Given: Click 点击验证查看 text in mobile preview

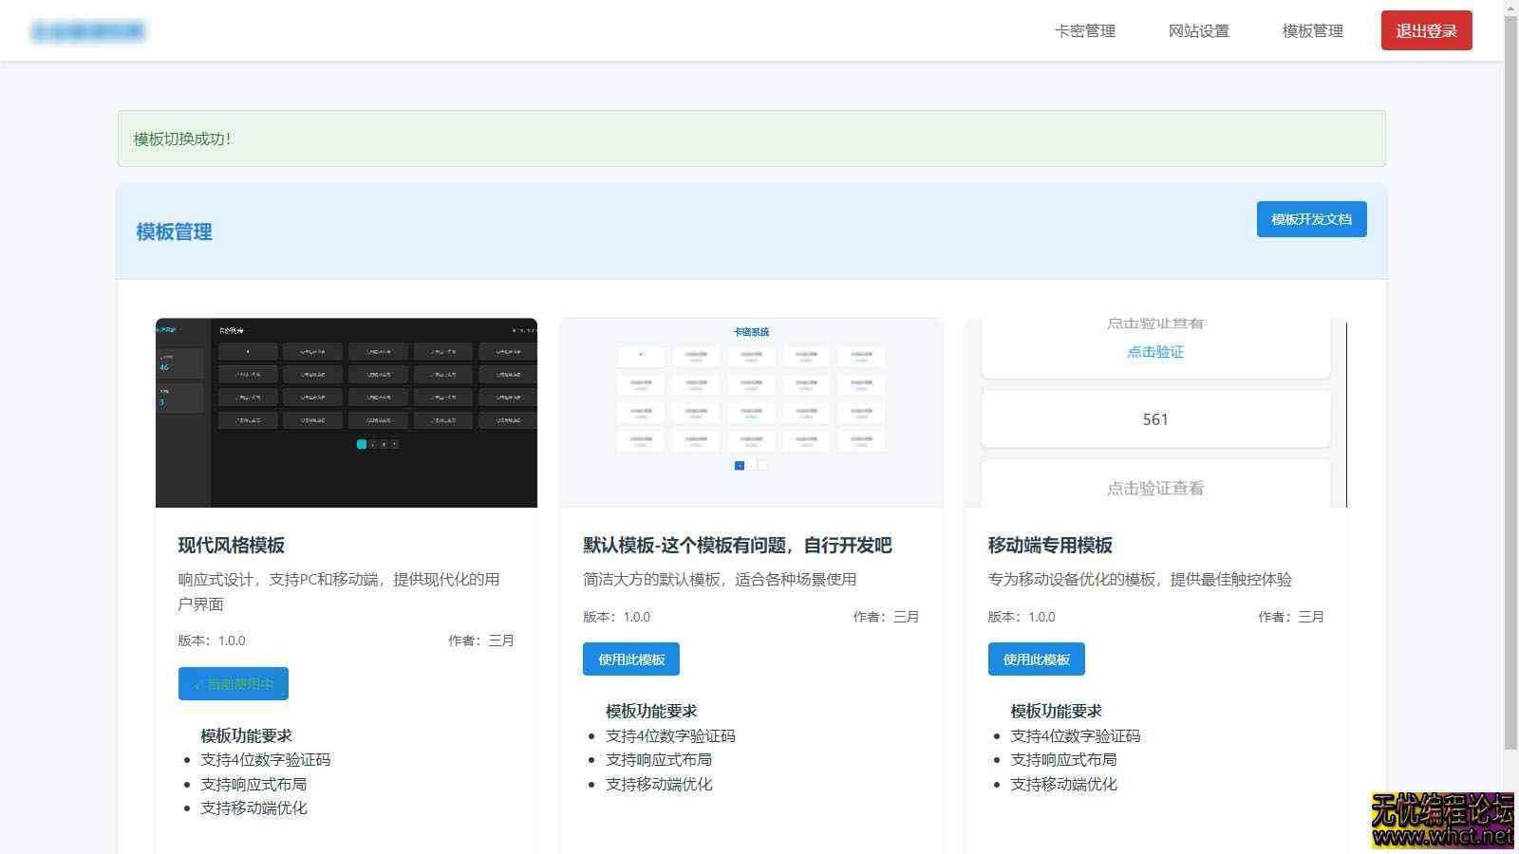Looking at the screenshot, I should point(1154,488).
